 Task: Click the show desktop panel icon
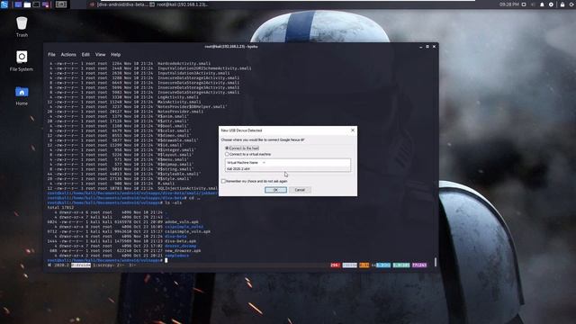18,4
